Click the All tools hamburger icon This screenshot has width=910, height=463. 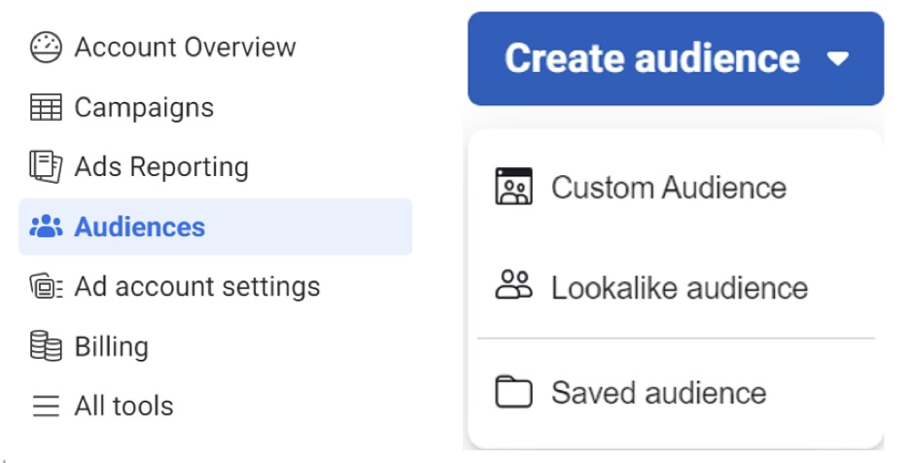pyautogui.click(x=46, y=406)
